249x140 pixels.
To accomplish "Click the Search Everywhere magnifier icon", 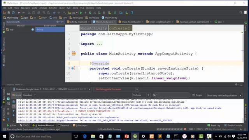I will tap(241, 12).
